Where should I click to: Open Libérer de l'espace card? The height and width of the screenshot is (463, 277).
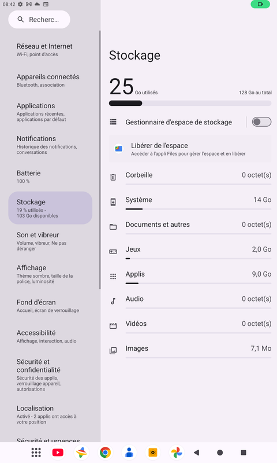coord(190,149)
